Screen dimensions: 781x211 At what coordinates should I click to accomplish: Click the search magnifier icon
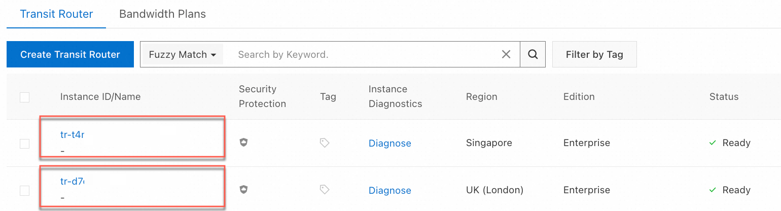tap(532, 54)
